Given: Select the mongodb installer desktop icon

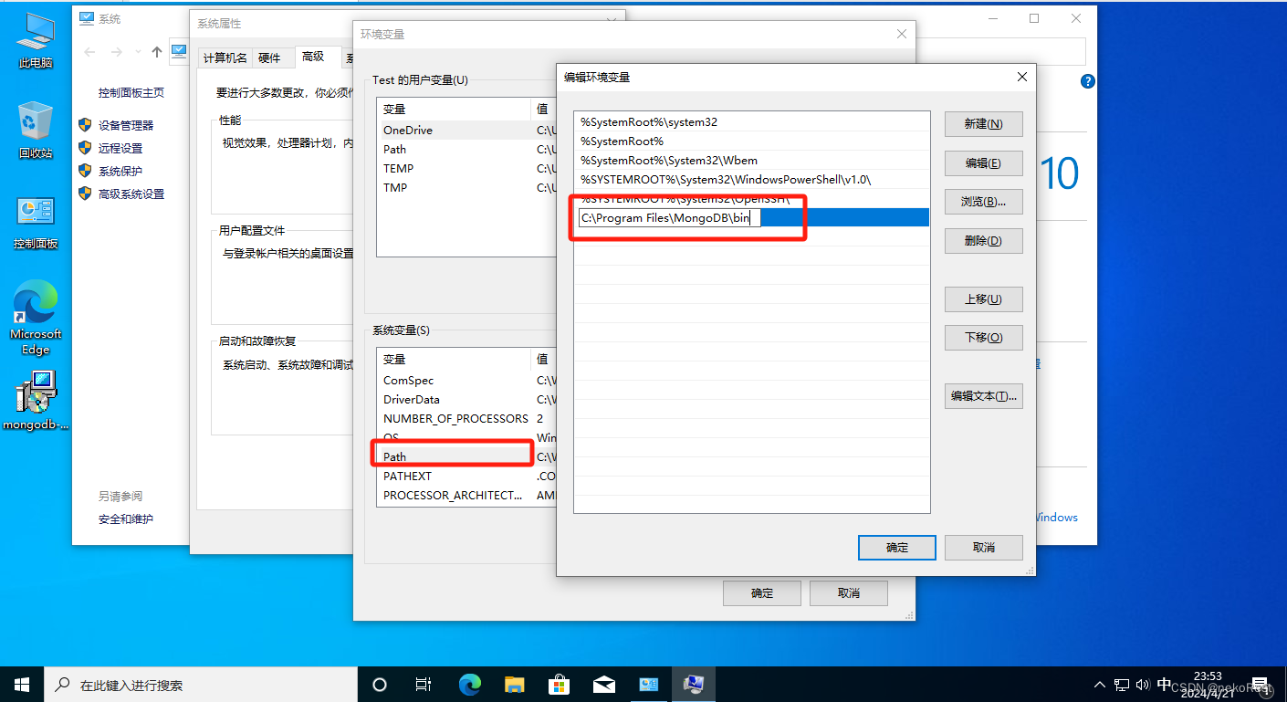Looking at the screenshot, I should click(x=36, y=400).
